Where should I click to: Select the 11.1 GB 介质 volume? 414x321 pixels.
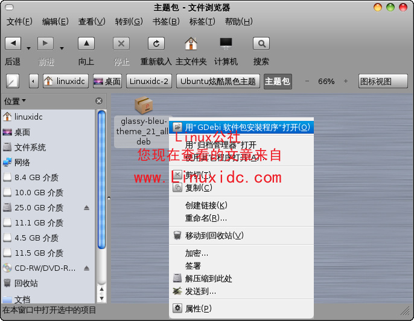click(x=48, y=222)
